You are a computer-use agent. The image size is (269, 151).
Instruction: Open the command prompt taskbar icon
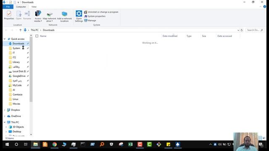(83, 144)
